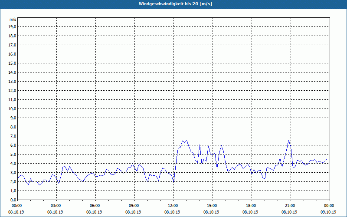The height and width of the screenshot is (217, 347).
Task: Select the 17,0 y-axis label
Action: coord(13,45)
